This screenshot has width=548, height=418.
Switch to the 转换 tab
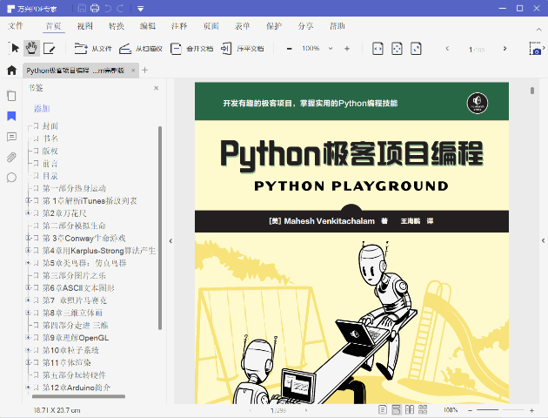[117, 26]
